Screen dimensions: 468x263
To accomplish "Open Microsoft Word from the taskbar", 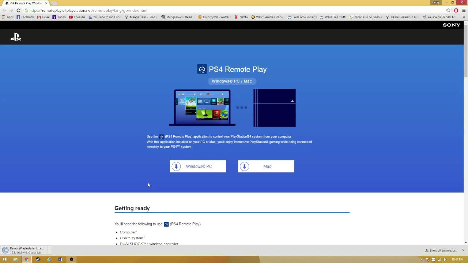I will [60, 259].
